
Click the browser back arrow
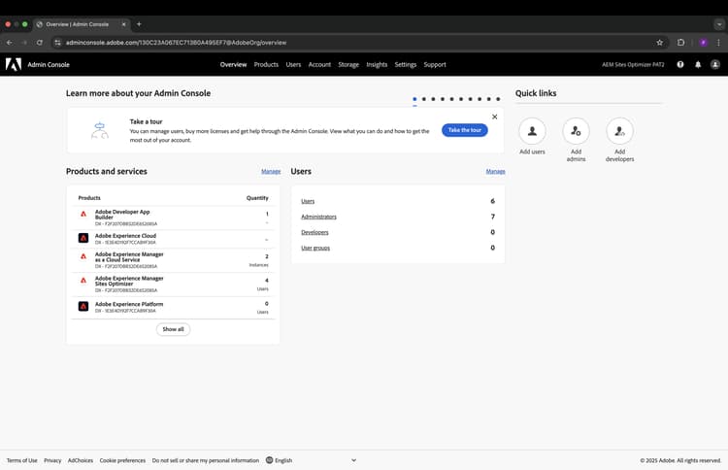[10, 43]
